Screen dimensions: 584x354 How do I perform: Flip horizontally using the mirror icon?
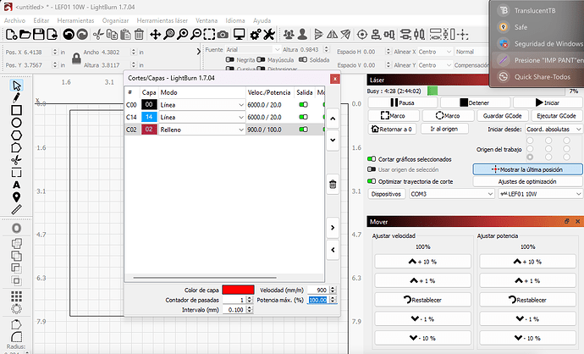pyautogui.click(x=332, y=35)
